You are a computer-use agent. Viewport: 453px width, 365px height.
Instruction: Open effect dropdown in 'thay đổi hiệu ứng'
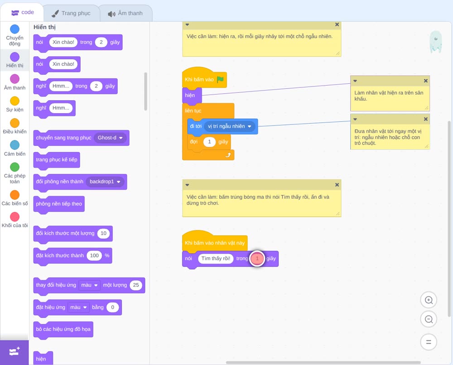click(x=89, y=285)
